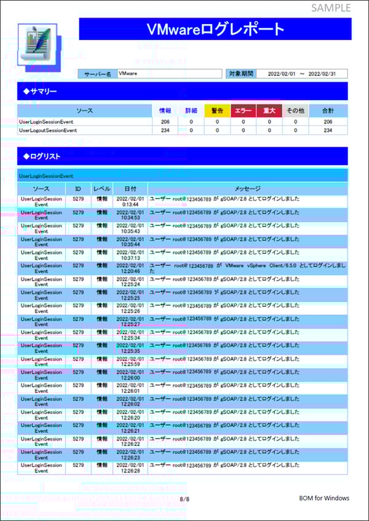Screen dimensions: 369x521
Task: Click the ソース header in the log list
Action: point(42,189)
